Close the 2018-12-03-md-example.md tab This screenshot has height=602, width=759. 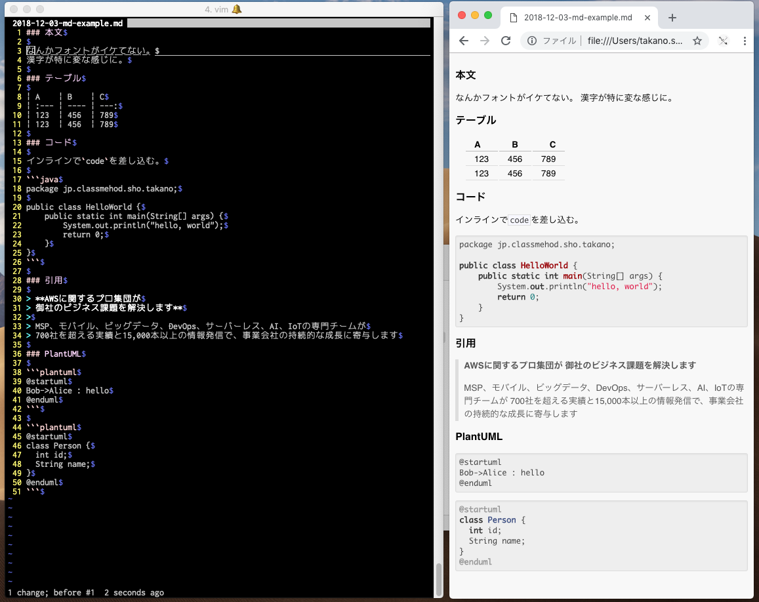(x=646, y=18)
